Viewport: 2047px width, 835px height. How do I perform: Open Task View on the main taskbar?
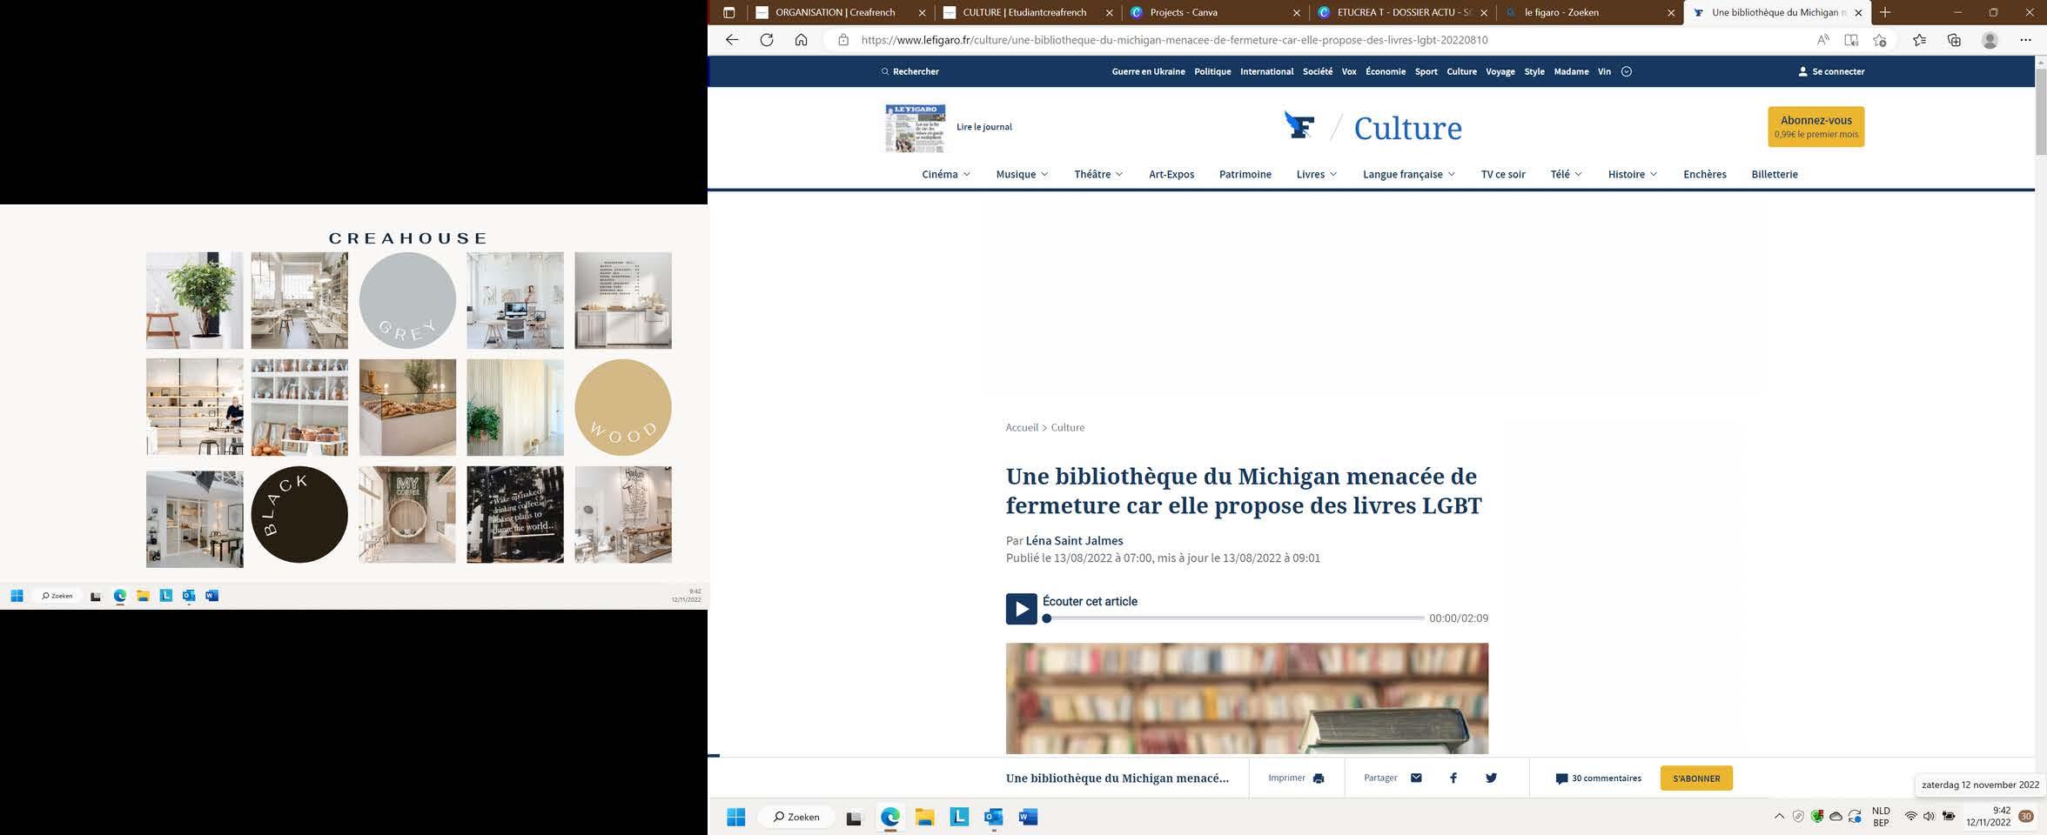tap(854, 818)
